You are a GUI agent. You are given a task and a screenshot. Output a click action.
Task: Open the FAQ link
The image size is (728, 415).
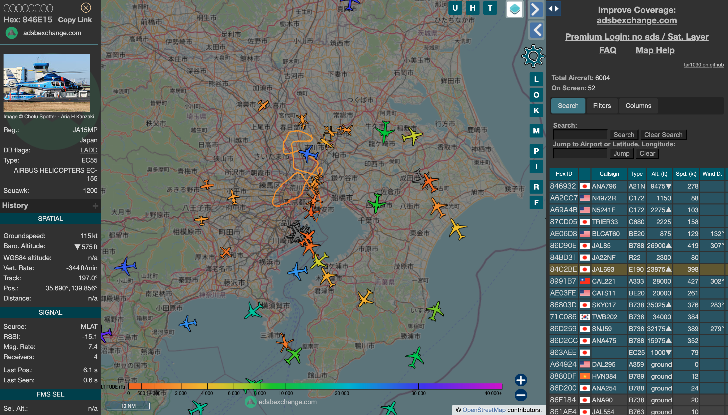tap(607, 50)
